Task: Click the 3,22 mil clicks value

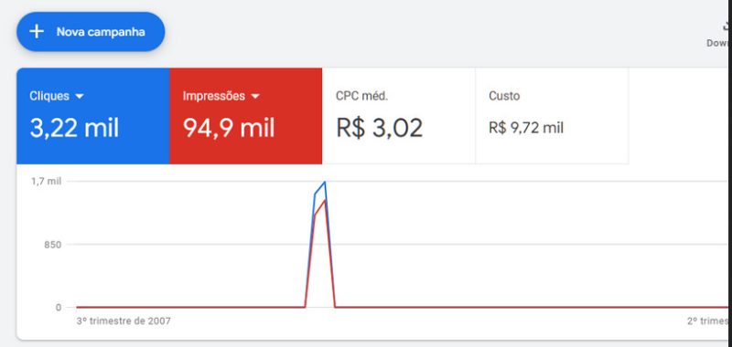Action: click(x=74, y=128)
